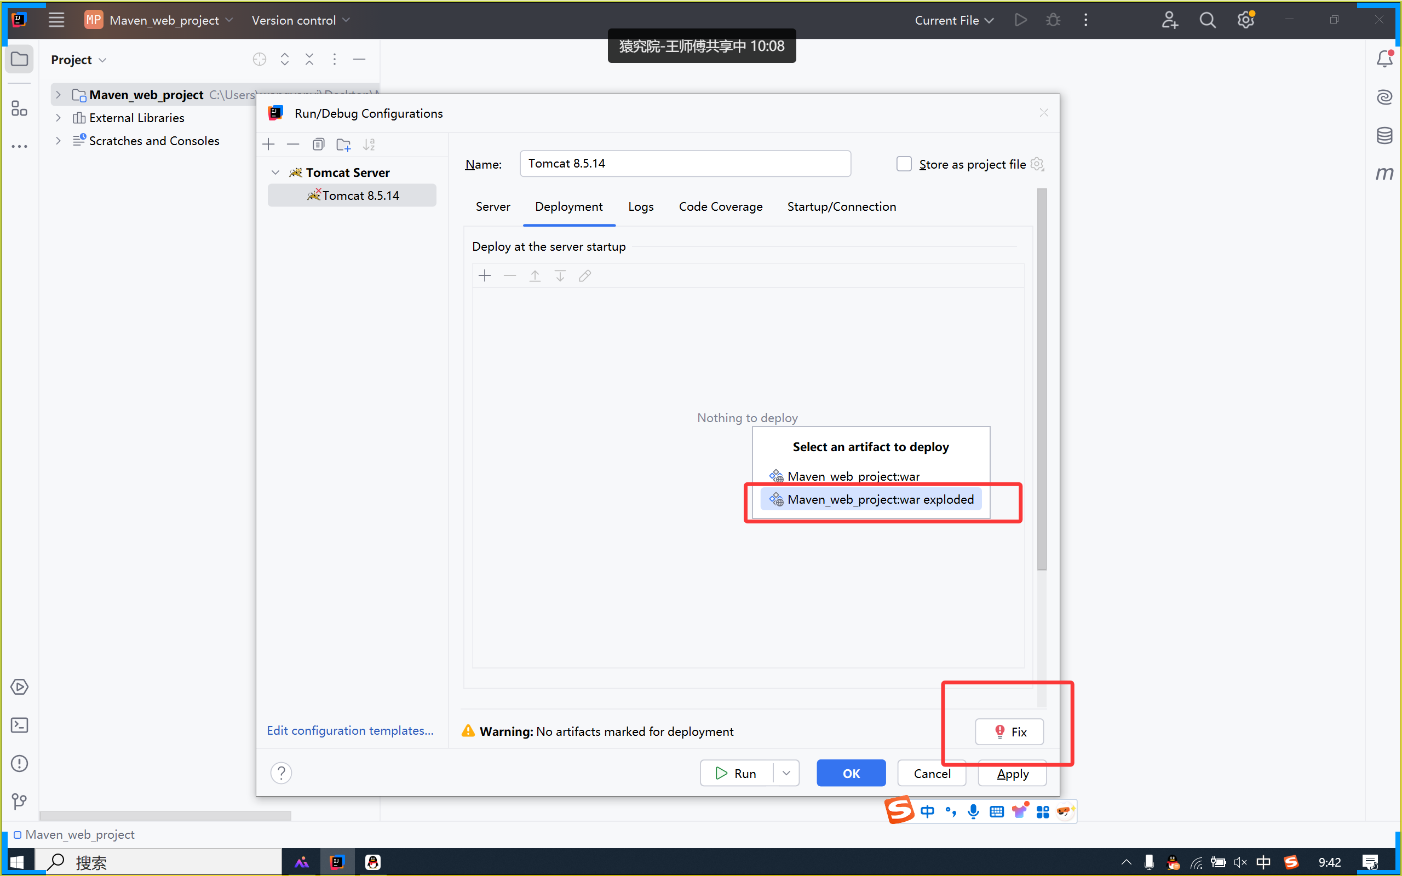Expand Scratches and Consoles node
Viewport: 1402px width, 876px height.
pyautogui.click(x=58, y=141)
